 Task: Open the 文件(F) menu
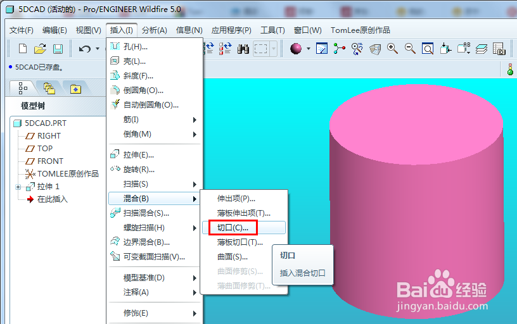pyautogui.click(x=22, y=30)
